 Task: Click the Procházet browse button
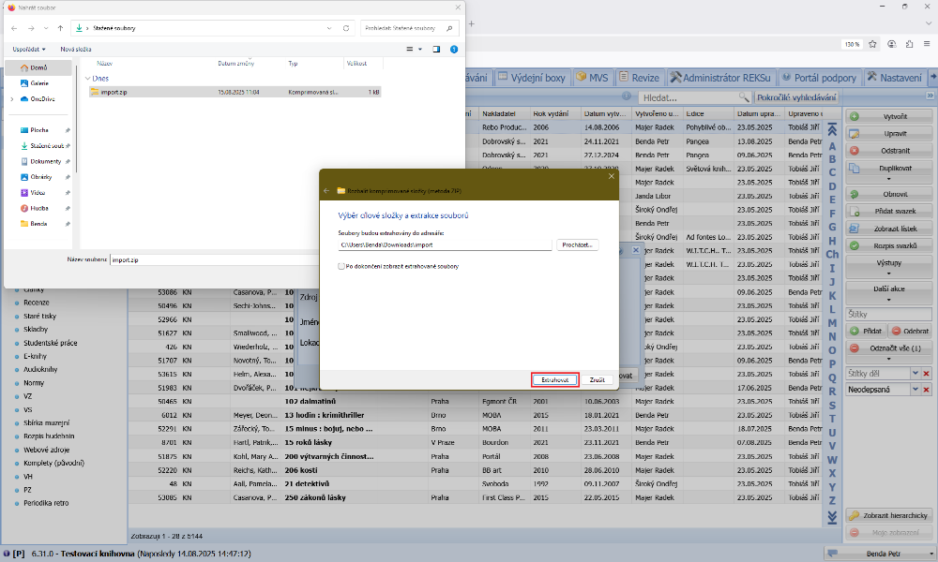tap(578, 244)
